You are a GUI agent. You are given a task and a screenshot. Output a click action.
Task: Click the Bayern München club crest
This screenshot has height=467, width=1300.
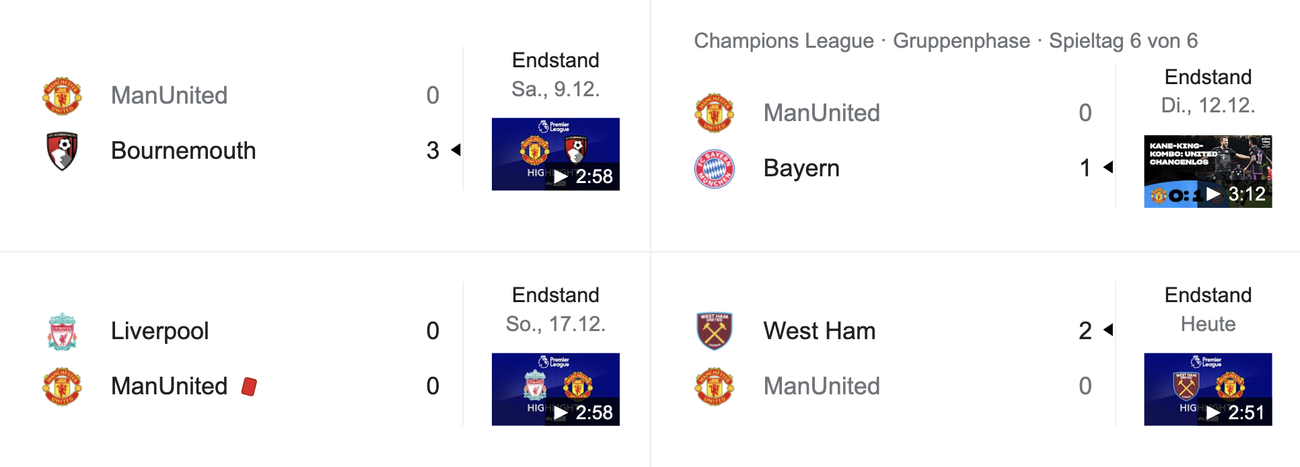714,168
